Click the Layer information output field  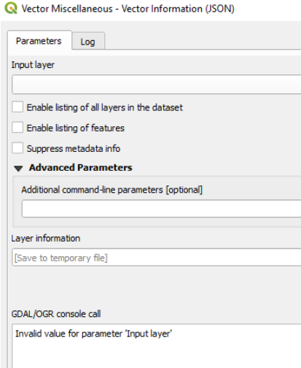157,258
